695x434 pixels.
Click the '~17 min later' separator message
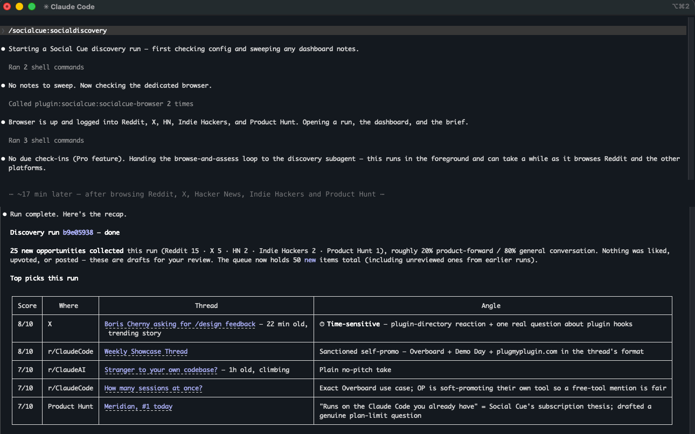(x=197, y=194)
